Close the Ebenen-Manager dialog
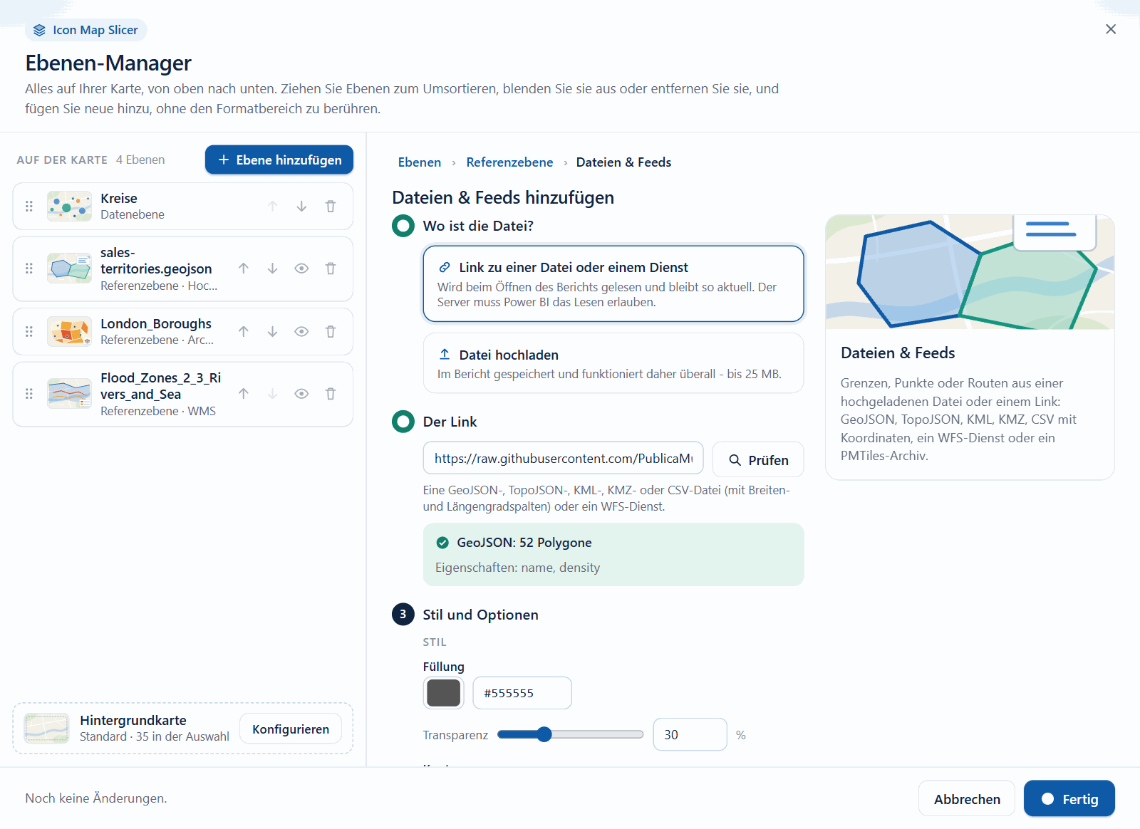The height and width of the screenshot is (829, 1140). (x=1111, y=29)
